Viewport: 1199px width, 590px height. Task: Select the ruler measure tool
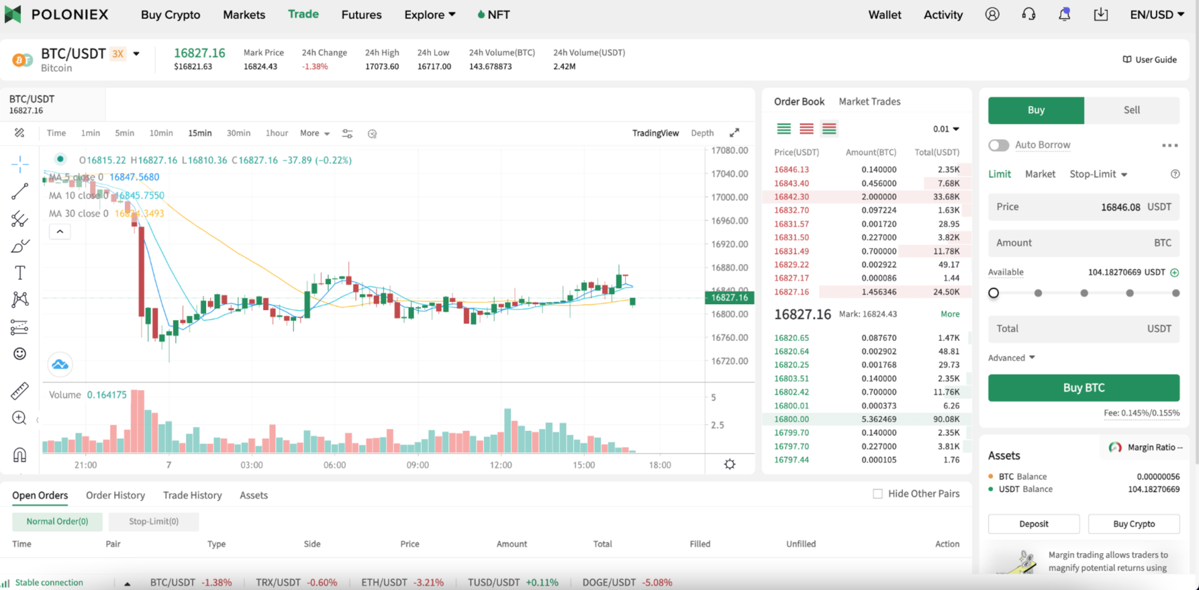(20, 391)
